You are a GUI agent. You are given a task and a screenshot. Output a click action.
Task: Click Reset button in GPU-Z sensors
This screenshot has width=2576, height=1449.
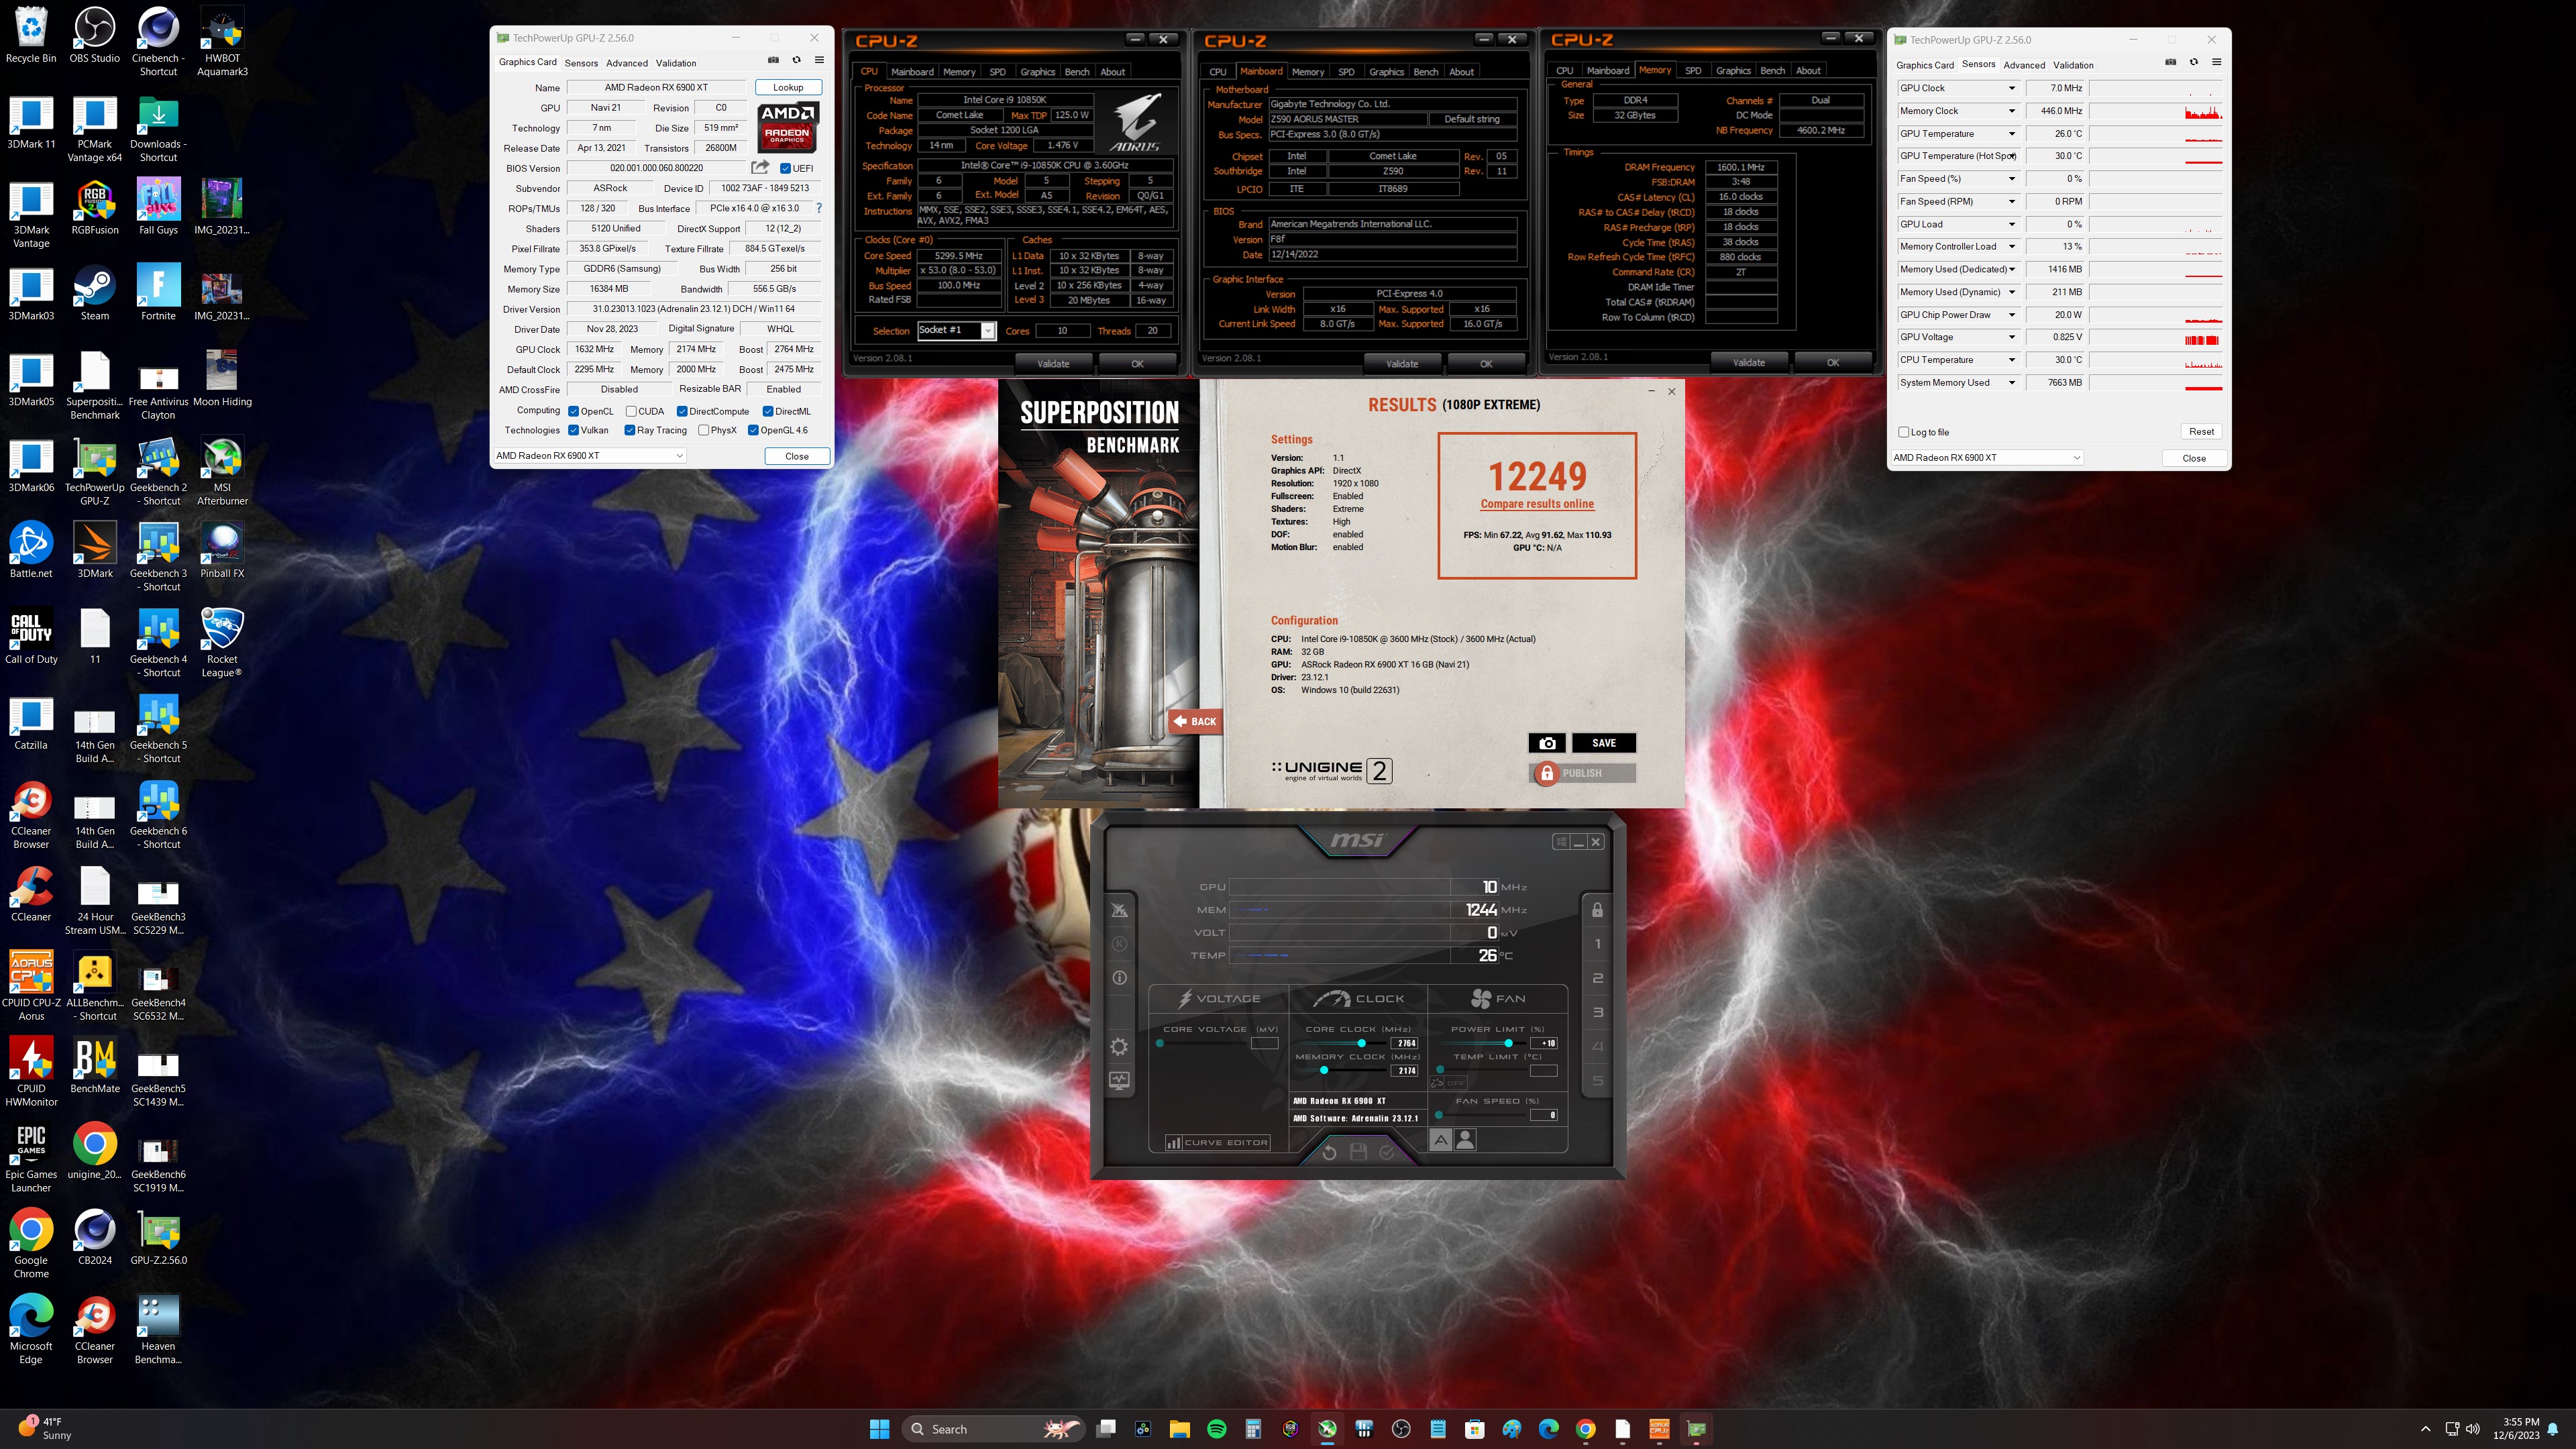tap(2201, 432)
